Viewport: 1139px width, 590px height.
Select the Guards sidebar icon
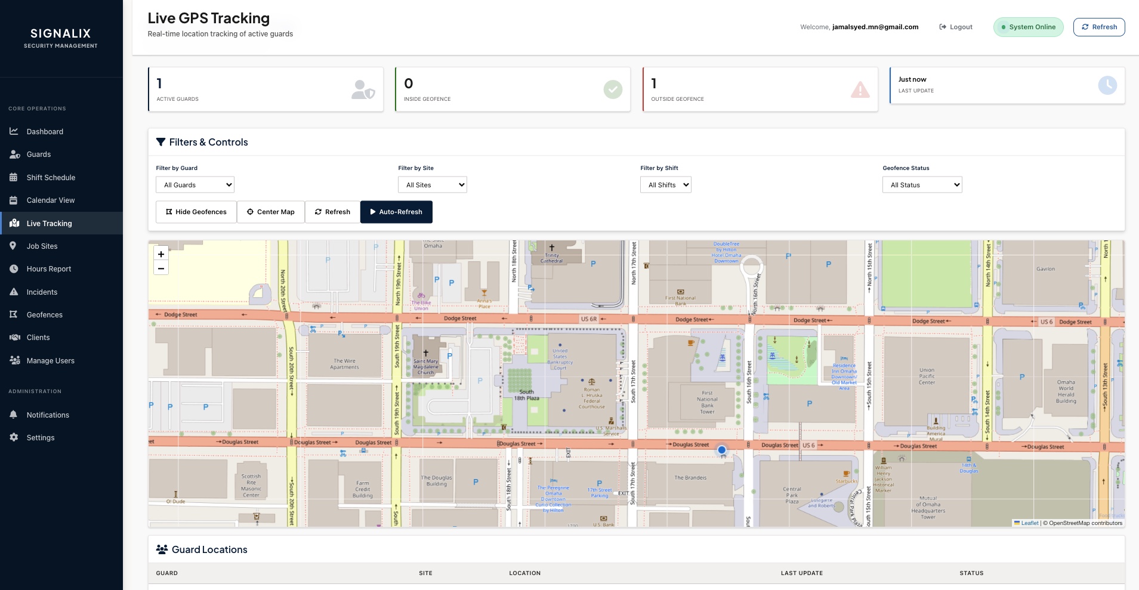tap(16, 154)
